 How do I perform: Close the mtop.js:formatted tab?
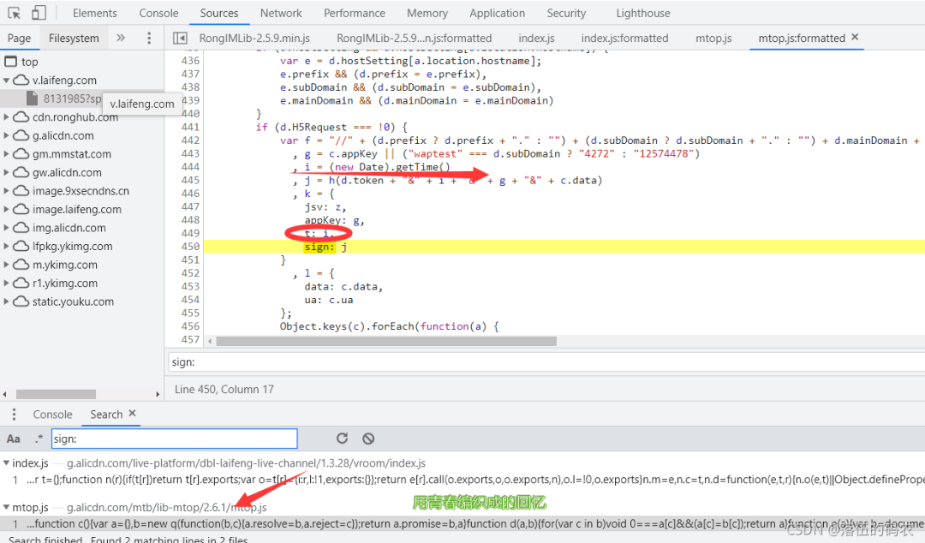click(855, 37)
